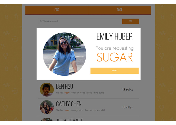Click Ben Hsu's 1.3 miles distance
This screenshot has height=125, width=176.
[127, 90]
